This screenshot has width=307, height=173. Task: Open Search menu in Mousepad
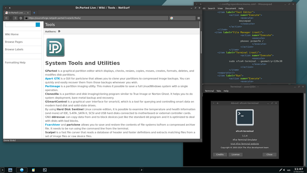[211, 8]
